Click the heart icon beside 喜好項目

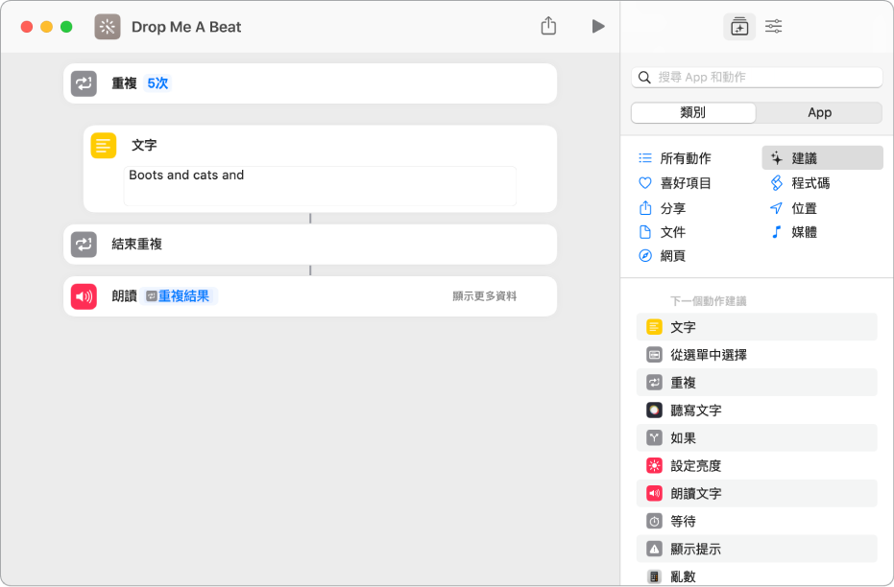645,183
